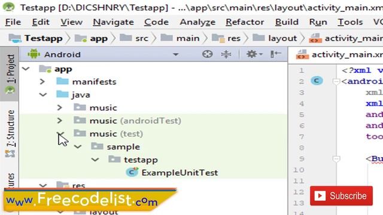Click the Testapp breadcrumb project icon
Viewport: 383px width, 215px height.
click(15, 38)
